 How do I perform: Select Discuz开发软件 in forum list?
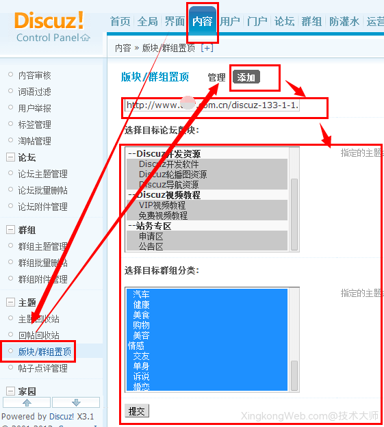pos(207,164)
